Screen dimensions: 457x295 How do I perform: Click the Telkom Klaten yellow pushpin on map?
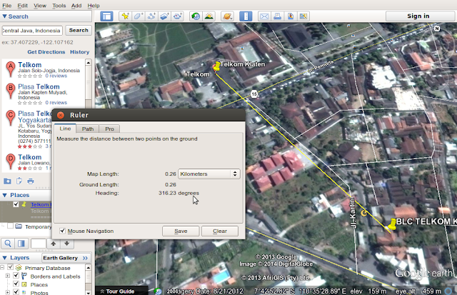coord(216,66)
